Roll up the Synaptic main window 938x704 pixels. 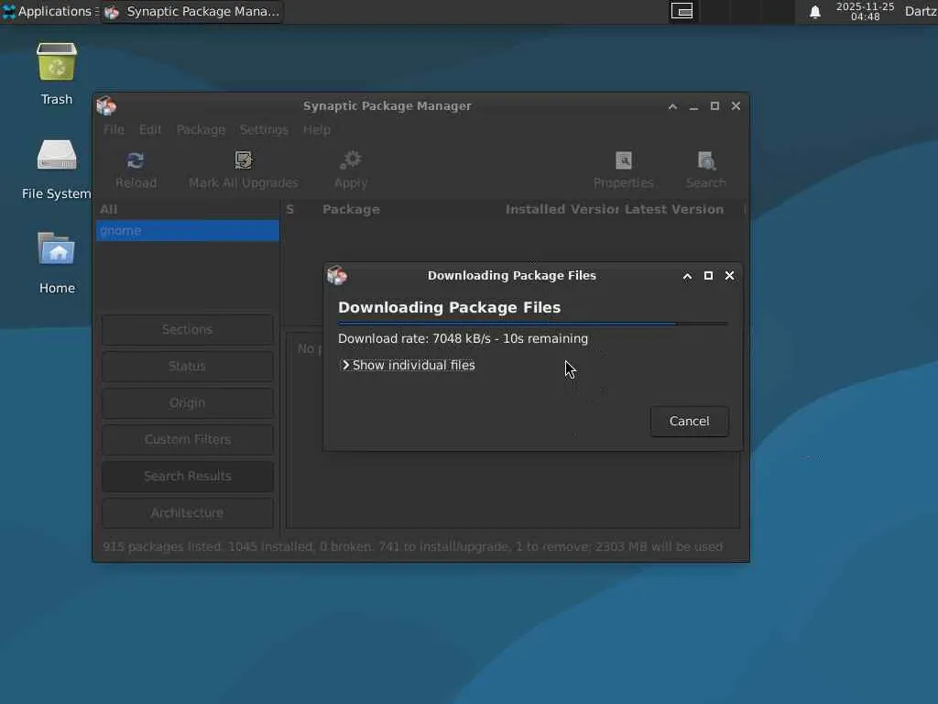(x=672, y=106)
